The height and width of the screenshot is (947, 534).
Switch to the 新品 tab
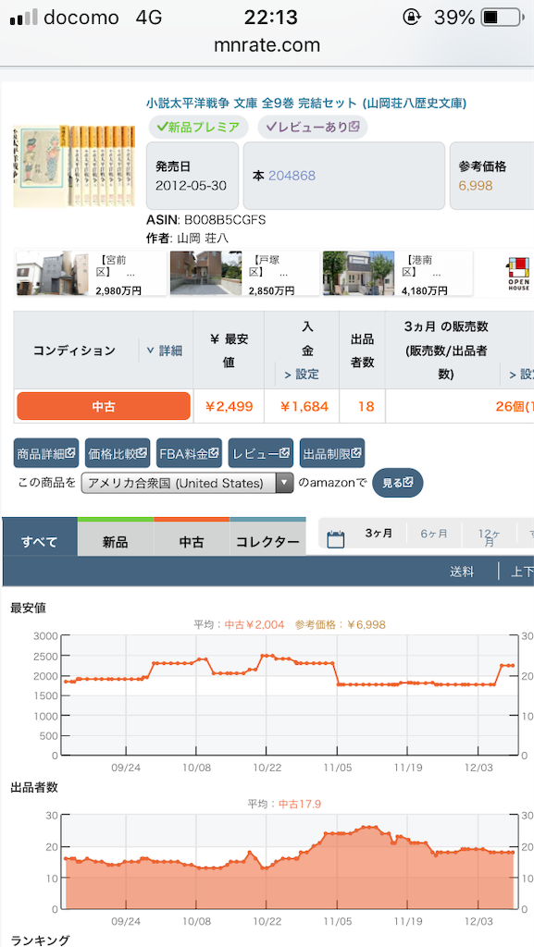click(x=116, y=537)
